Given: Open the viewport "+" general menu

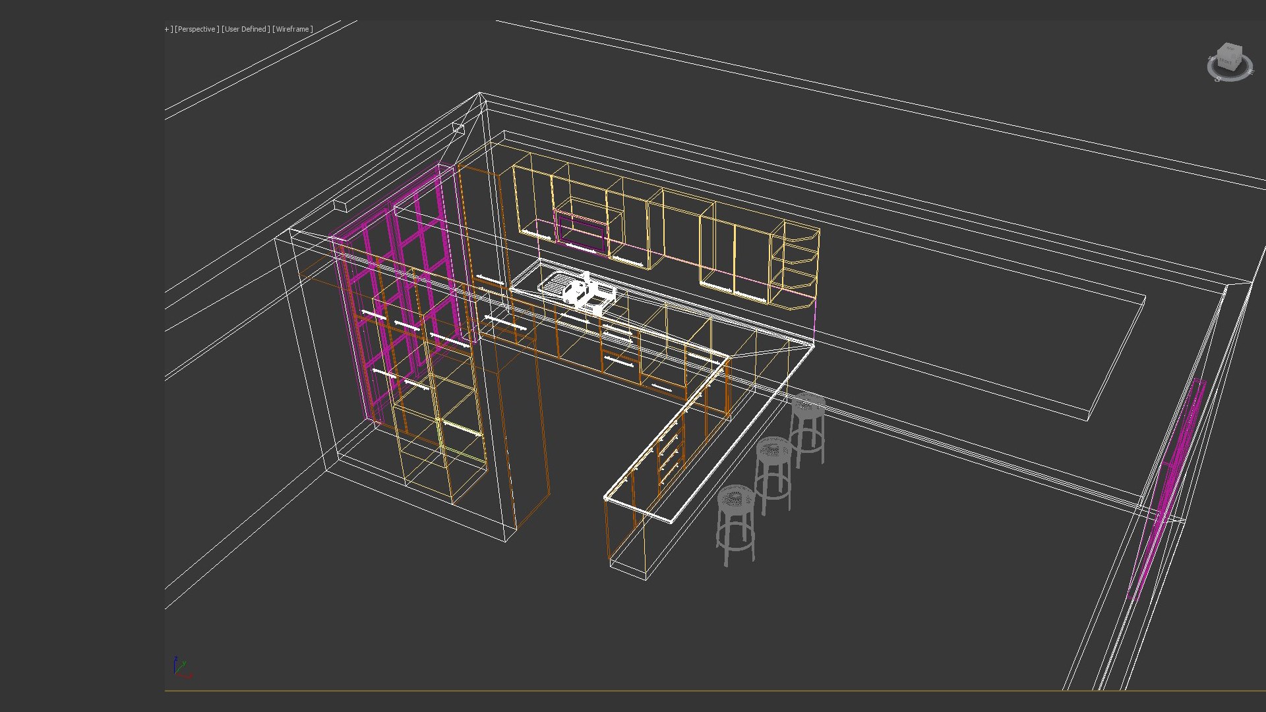Looking at the screenshot, I should point(168,29).
